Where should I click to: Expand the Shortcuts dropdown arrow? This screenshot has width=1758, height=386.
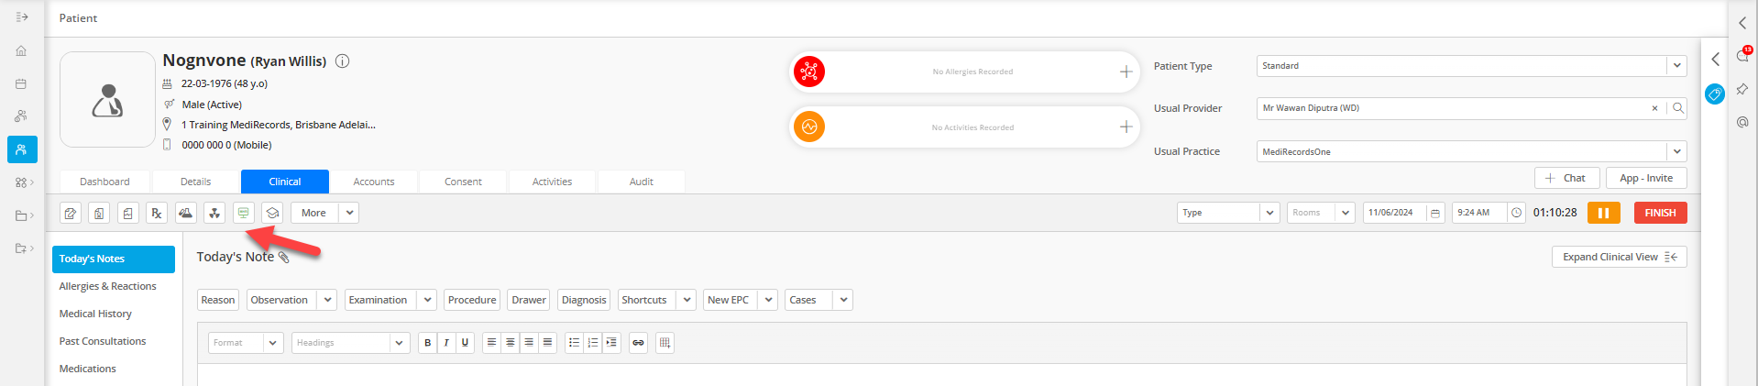tap(687, 300)
